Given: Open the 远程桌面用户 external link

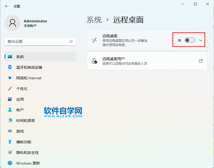Looking at the screenshot, I should tap(200, 61).
